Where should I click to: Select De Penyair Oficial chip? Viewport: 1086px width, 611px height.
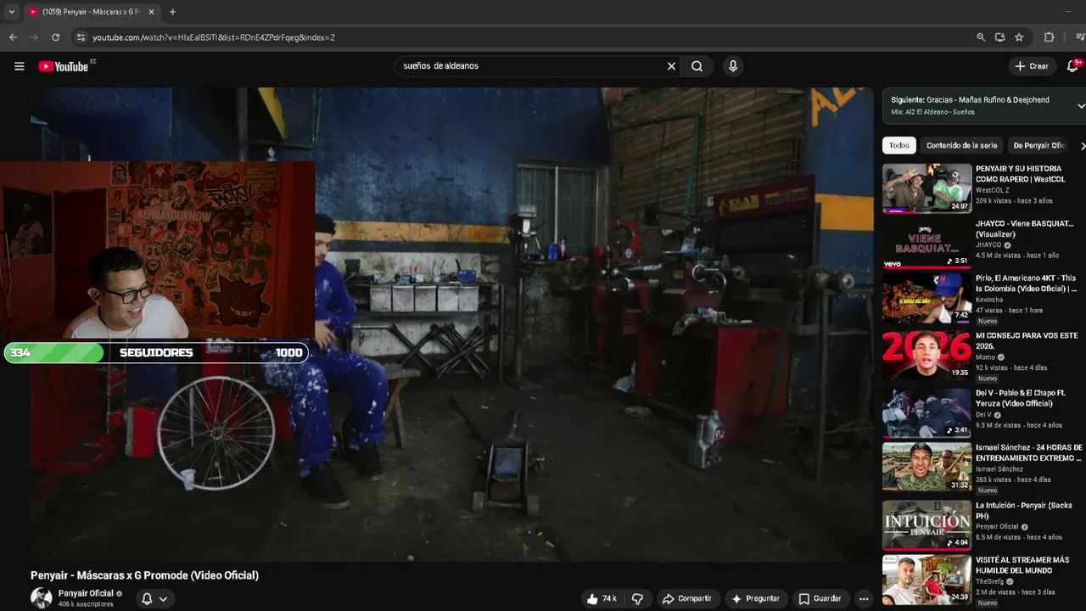pyautogui.click(x=1038, y=145)
